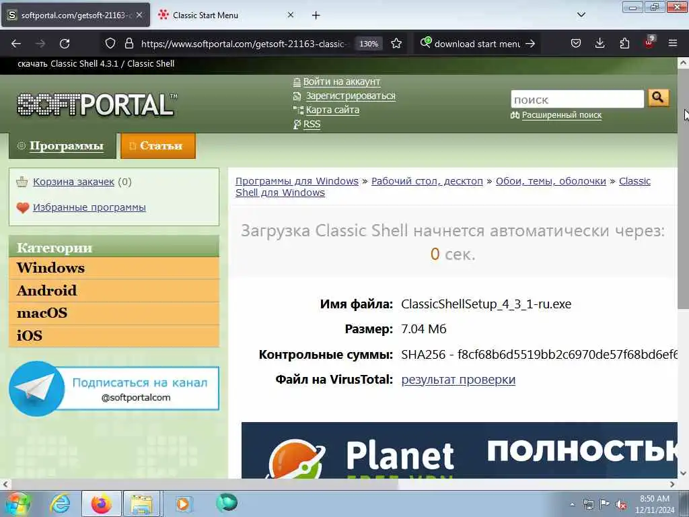Screen dimensions: 689x517
Task: Select the iOS category
Action: click(x=114, y=336)
